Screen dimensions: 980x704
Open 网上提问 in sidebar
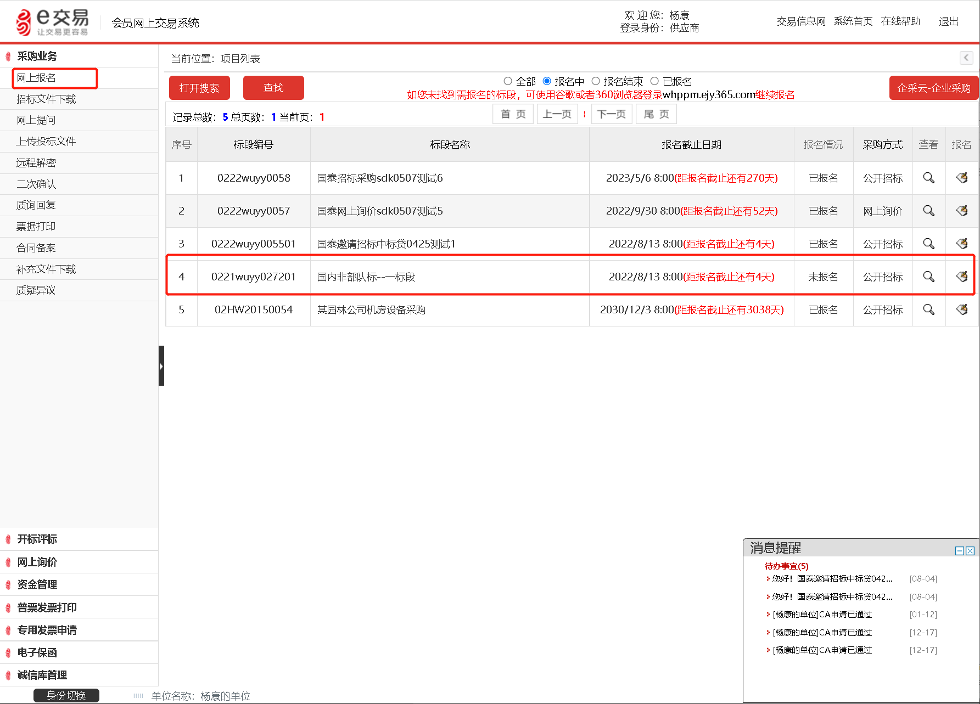point(36,120)
